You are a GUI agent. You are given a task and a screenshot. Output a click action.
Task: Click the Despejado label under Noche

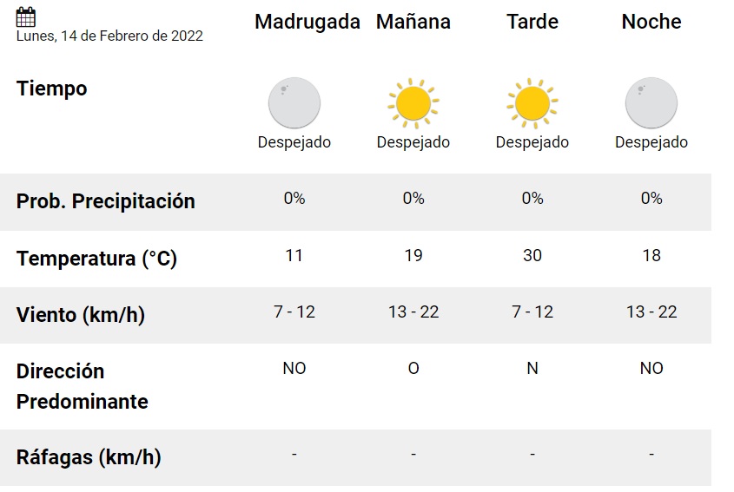pos(651,142)
